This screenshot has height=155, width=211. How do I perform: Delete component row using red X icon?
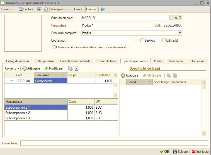(76, 68)
